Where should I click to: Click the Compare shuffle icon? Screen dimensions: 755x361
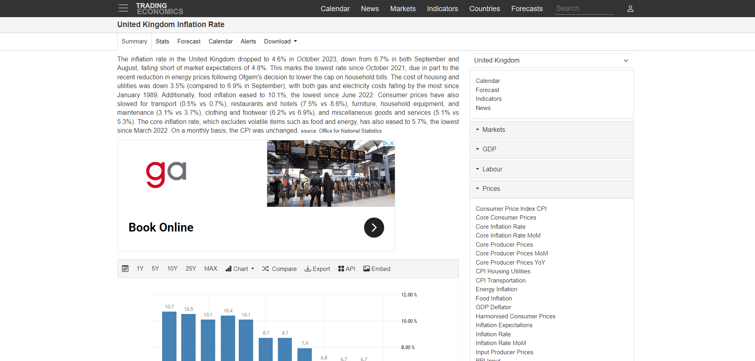click(x=266, y=269)
